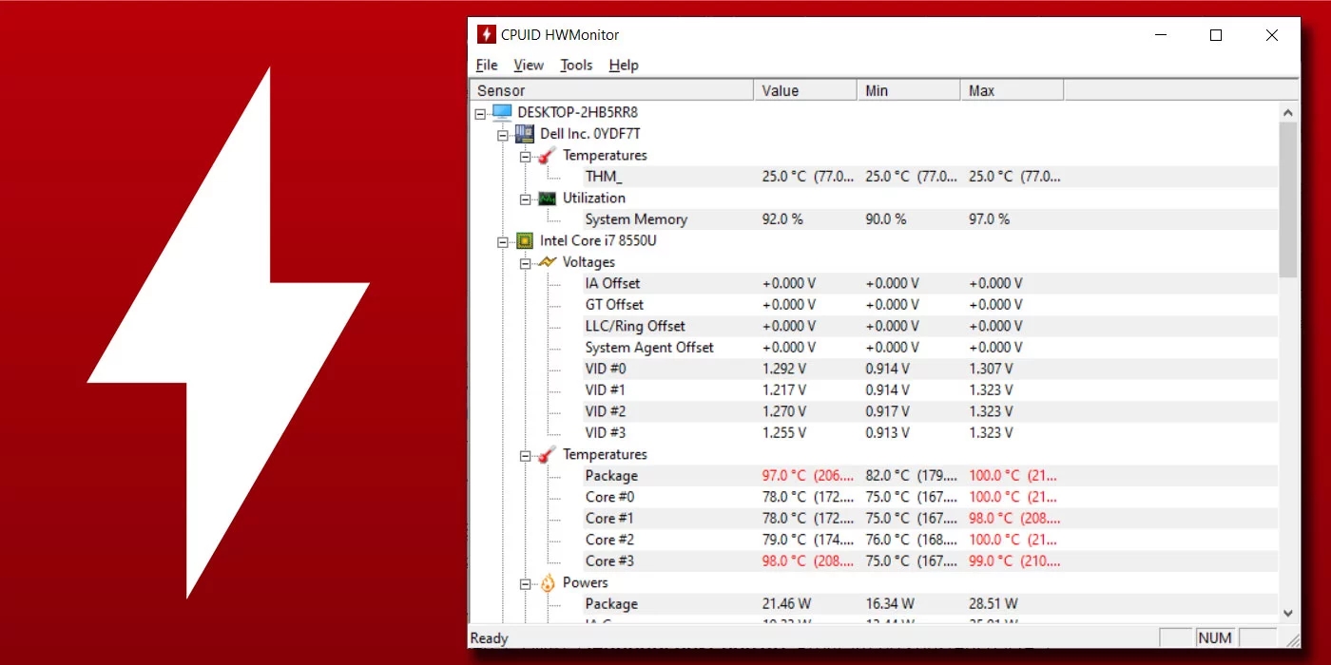Collapse the Dell Temperatures group

click(525, 156)
